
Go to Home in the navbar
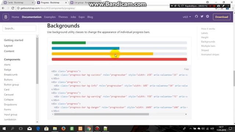pyautogui.click(x=15, y=17)
